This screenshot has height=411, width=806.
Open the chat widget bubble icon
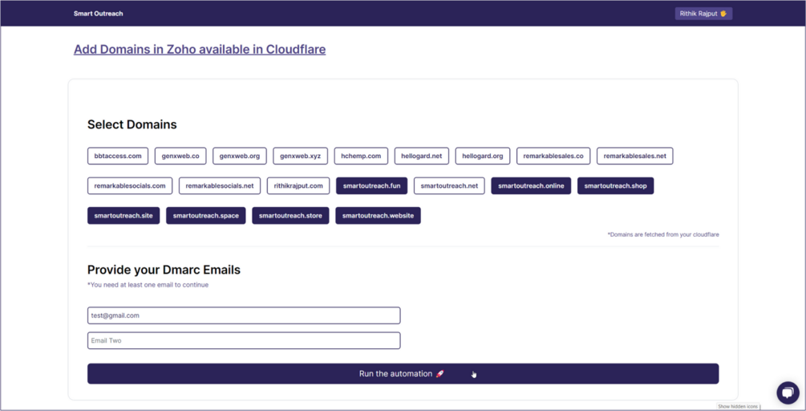(x=788, y=393)
